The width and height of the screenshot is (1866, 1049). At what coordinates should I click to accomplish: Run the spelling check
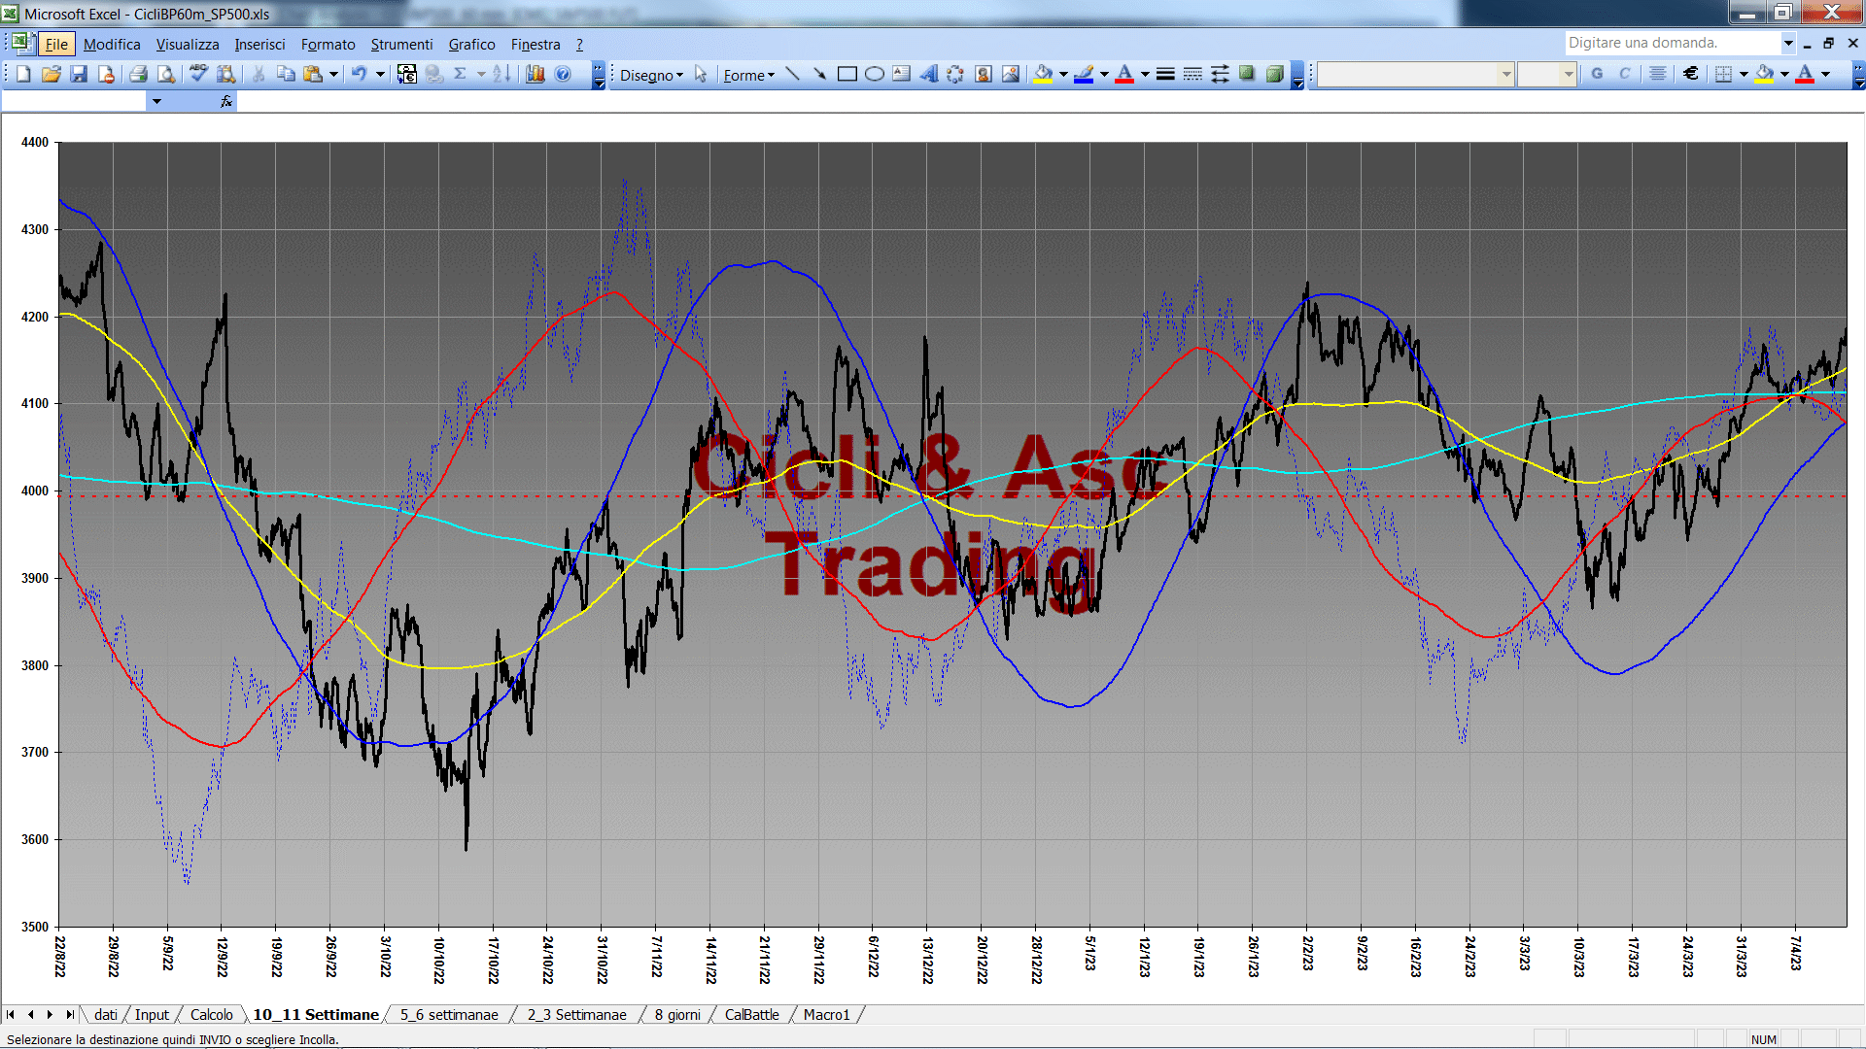tap(198, 74)
